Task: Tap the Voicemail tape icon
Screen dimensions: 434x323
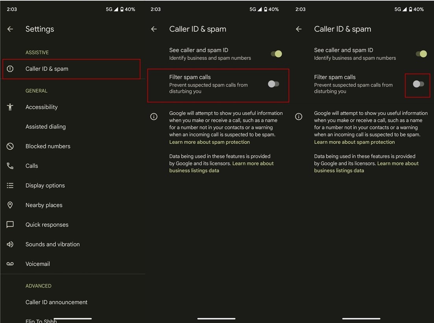Action: point(10,264)
